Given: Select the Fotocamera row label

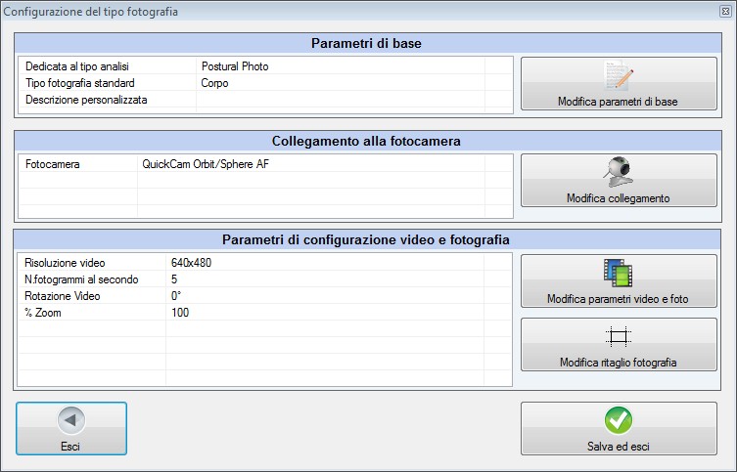Looking at the screenshot, I should click(x=52, y=164).
